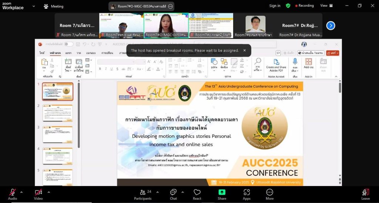This screenshot has width=379, height=203.
Task: Click the Bold formatting button
Action: click(x=100, y=69)
